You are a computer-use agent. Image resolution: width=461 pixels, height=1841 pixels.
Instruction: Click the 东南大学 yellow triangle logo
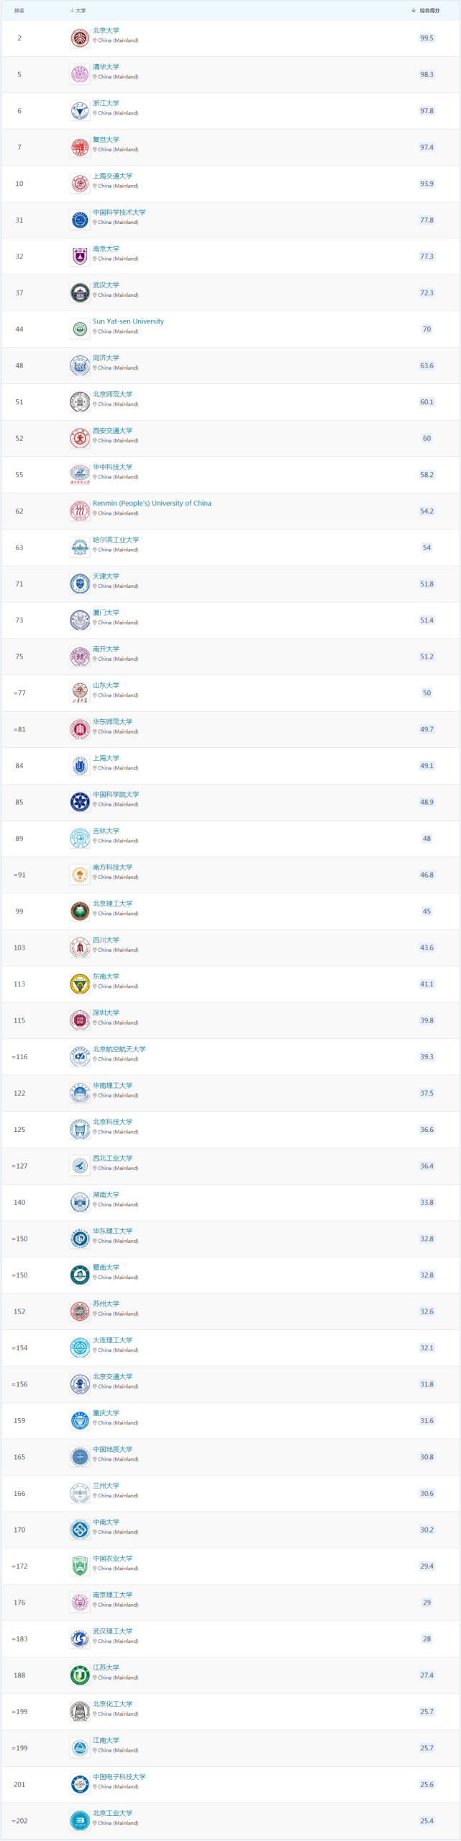click(80, 984)
